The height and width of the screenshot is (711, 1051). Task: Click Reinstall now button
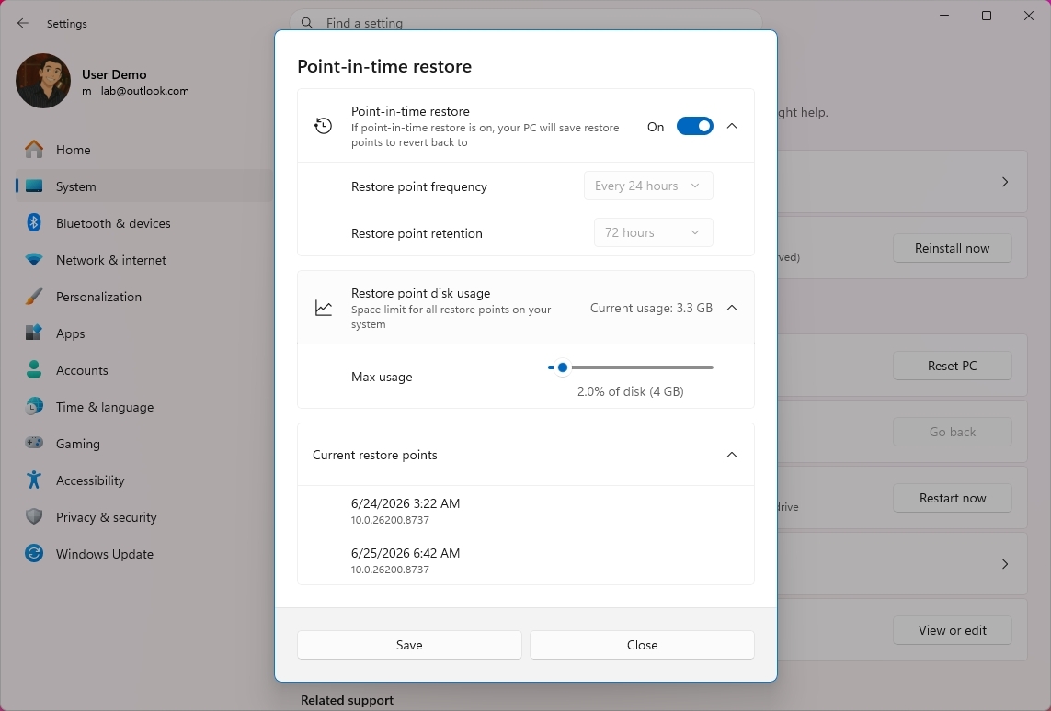[952, 248]
